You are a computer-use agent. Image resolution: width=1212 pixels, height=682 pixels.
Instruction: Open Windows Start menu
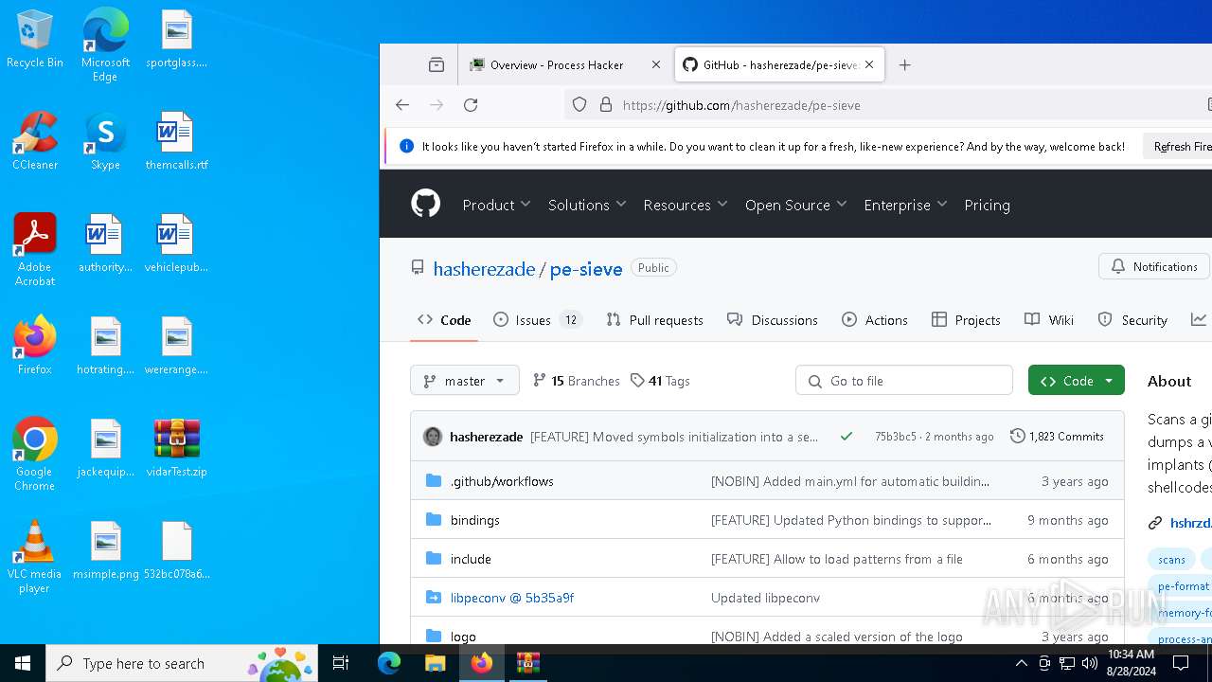pyautogui.click(x=23, y=663)
